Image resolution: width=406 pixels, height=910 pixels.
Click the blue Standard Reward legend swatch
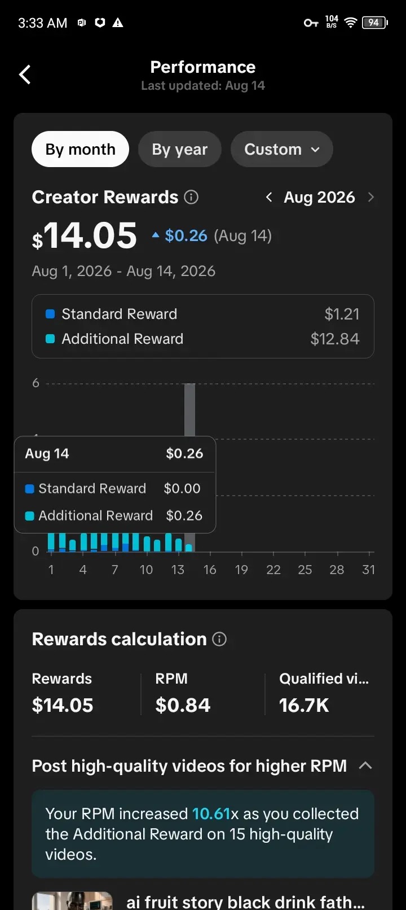pos(50,314)
